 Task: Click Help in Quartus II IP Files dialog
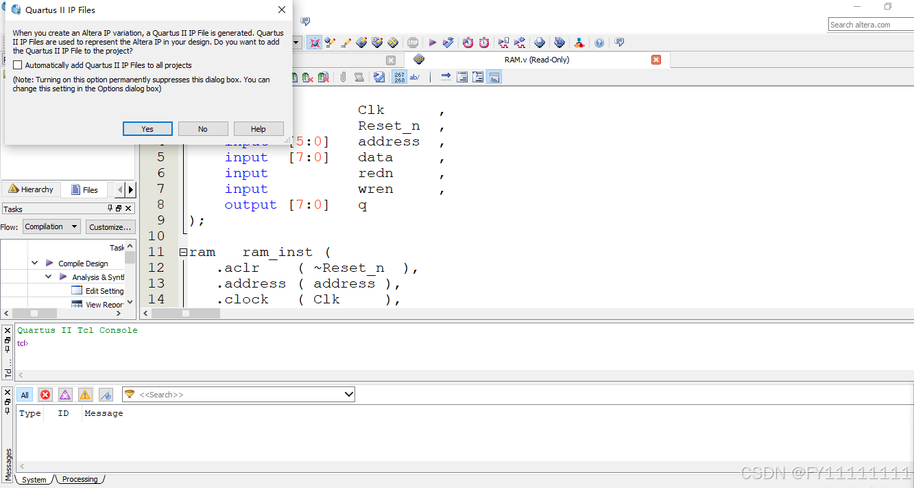pyautogui.click(x=258, y=129)
